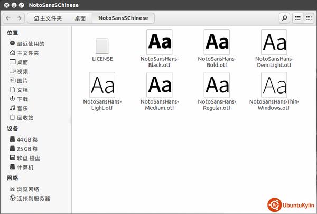Click the download icon beside 下载
The image size is (317, 214).
pyautogui.click(x=12, y=99)
